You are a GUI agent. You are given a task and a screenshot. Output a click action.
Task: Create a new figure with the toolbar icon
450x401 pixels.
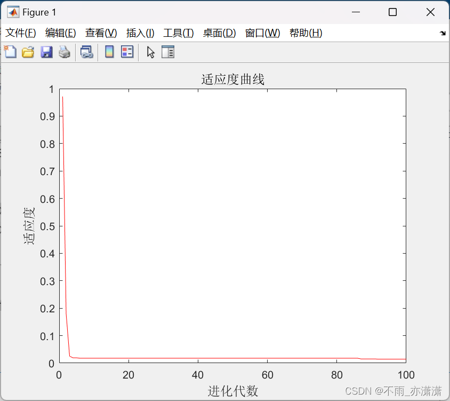coord(10,52)
